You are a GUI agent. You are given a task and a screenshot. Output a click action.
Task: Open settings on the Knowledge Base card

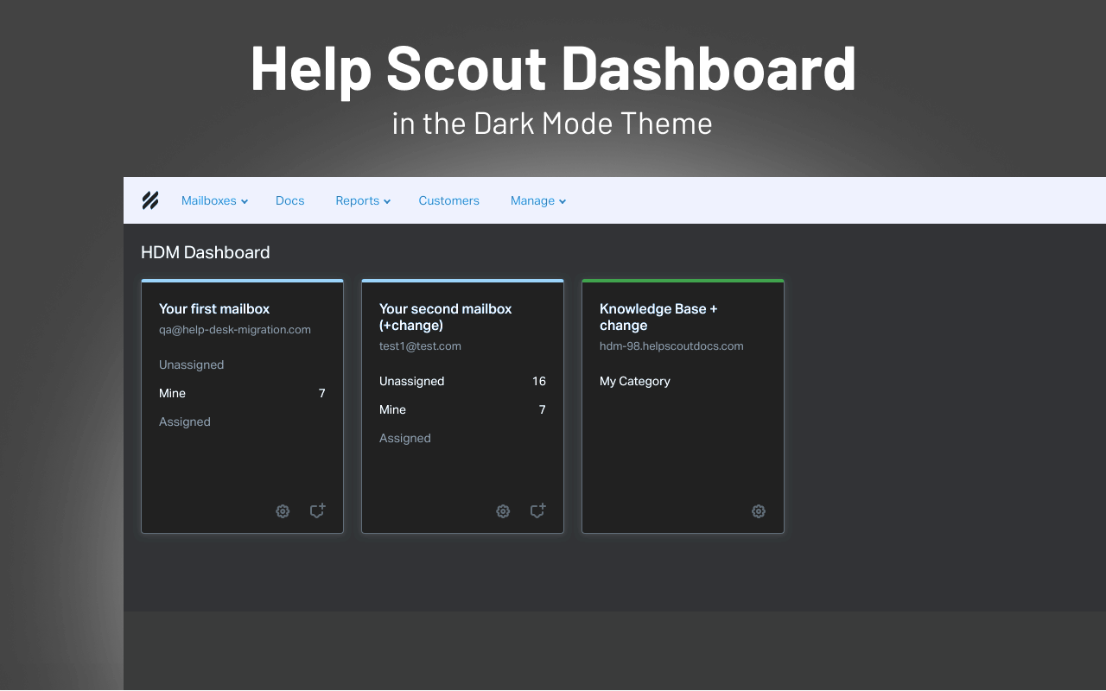[x=758, y=511]
